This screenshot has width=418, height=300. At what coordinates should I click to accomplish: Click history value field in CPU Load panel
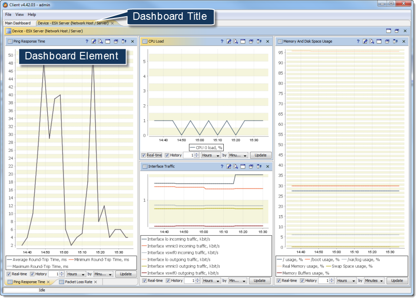pos(188,155)
